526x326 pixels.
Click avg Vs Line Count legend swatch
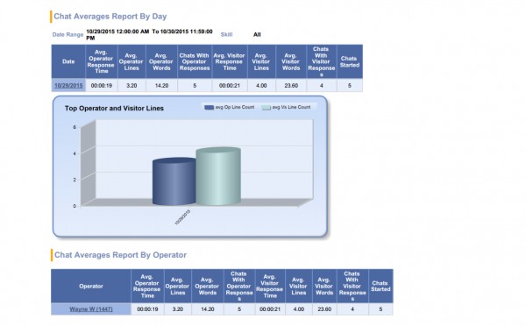click(266, 107)
